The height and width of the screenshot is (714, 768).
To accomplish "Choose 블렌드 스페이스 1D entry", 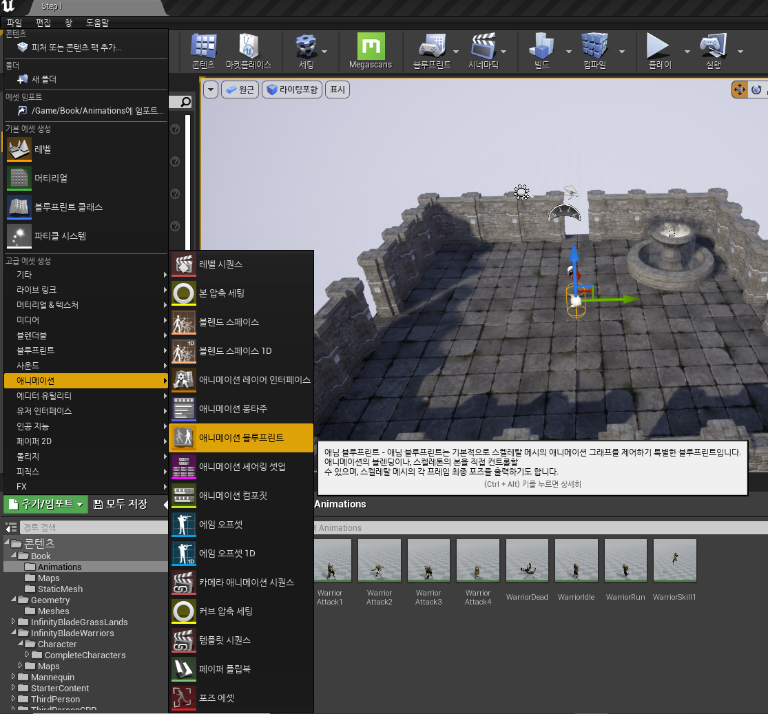I will [x=242, y=351].
